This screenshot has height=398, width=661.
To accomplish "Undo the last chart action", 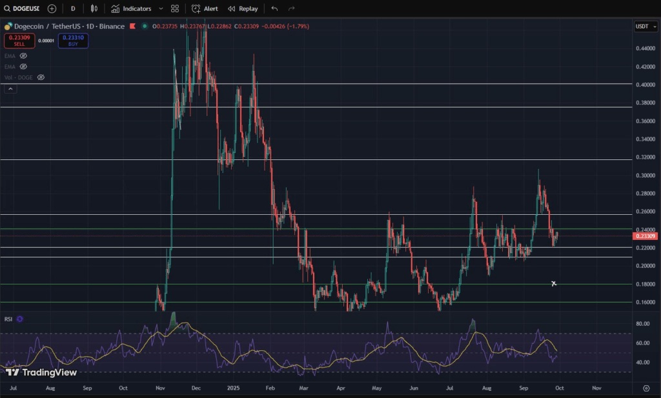I will [x=274, y=8].
